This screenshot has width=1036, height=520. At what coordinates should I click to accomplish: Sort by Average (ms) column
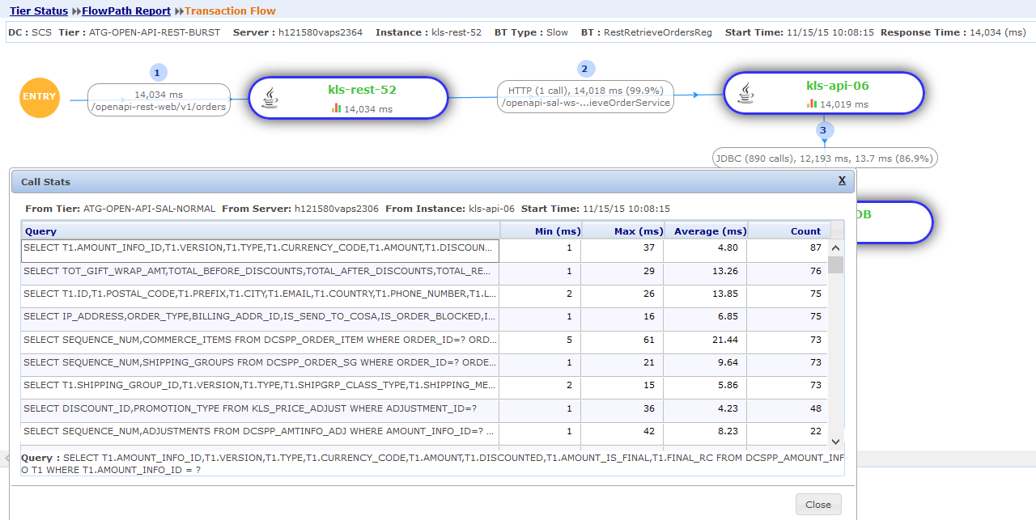pos(710,230)
